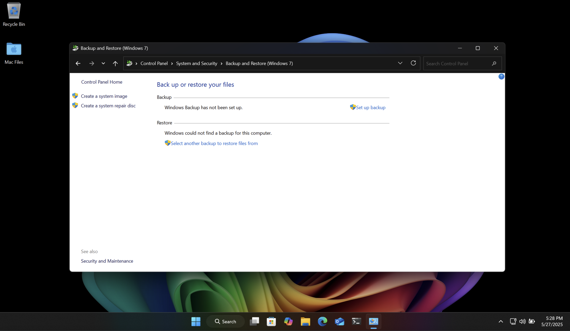Open Terminal from the taskbar
Screen dimensions: 570x331
pos(356,322)
